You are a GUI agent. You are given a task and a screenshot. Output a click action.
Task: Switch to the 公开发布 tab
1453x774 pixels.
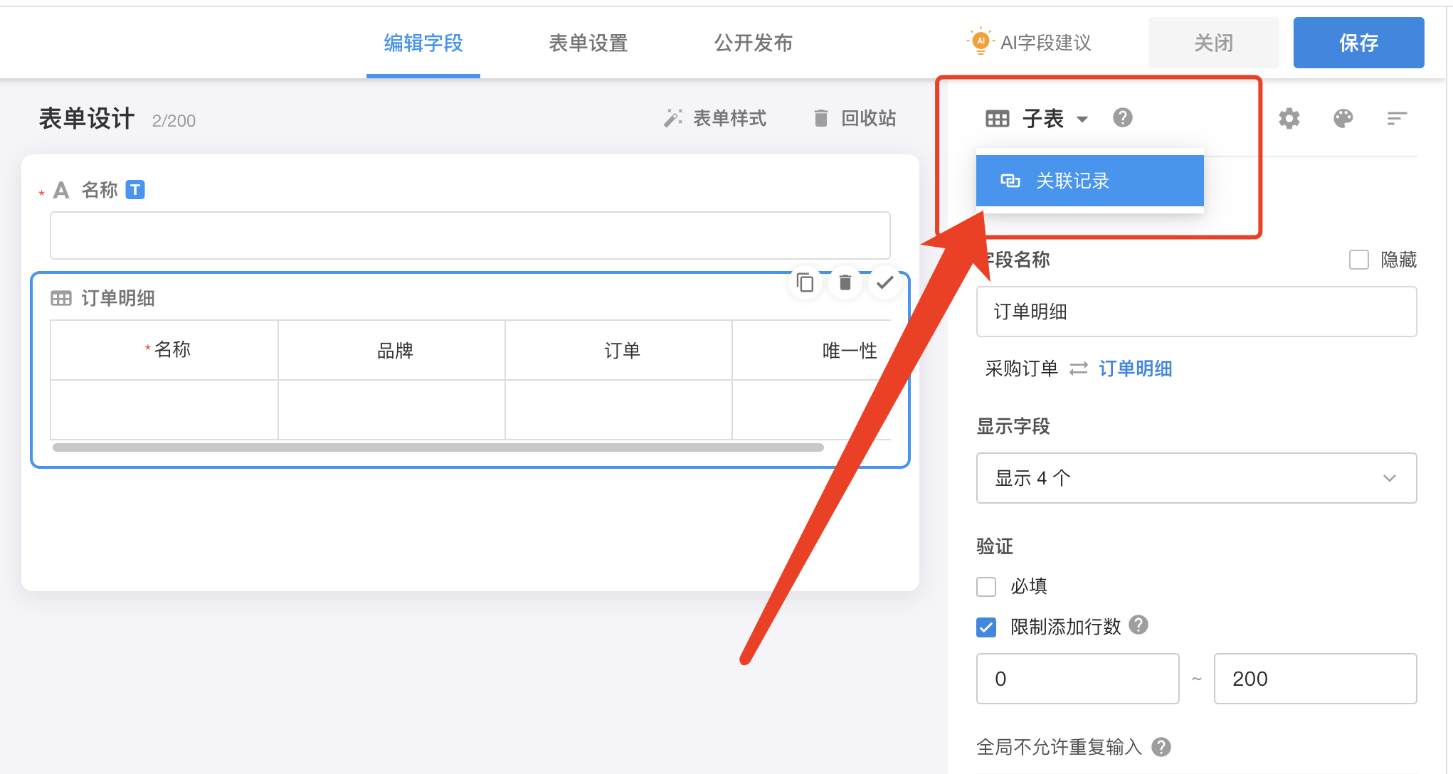click(x=753, y=43)
